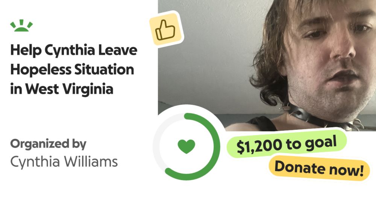Click the word "Williams" in organizer name
376x197 pixels.
pyautogui.click(x=91, y=162)
